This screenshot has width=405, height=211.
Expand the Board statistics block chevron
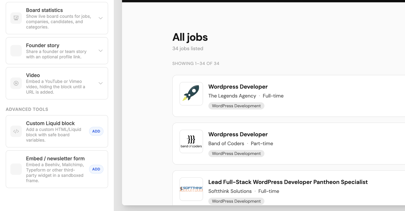(100, 18)
